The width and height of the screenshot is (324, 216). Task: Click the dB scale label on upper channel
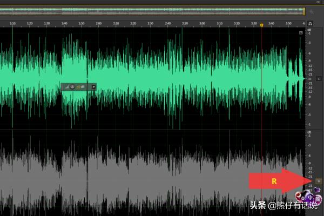(309, 31)
